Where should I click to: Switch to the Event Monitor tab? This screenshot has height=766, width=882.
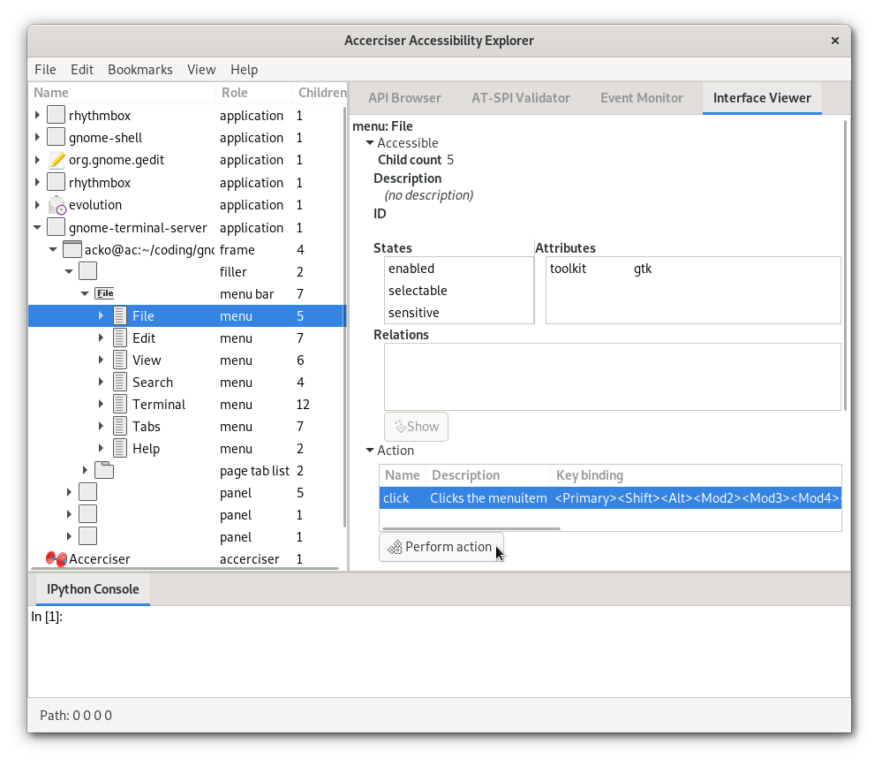pos(641,98)
